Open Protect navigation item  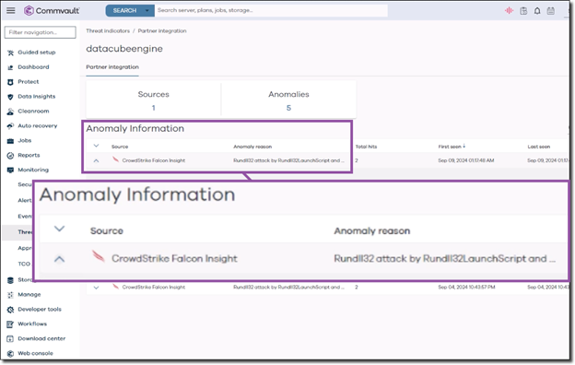29,82
